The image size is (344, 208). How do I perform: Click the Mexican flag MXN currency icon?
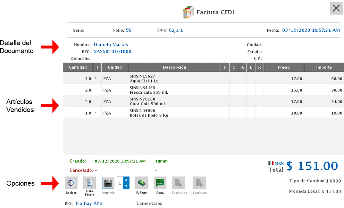pyautogui.click(x=271, y=163)
